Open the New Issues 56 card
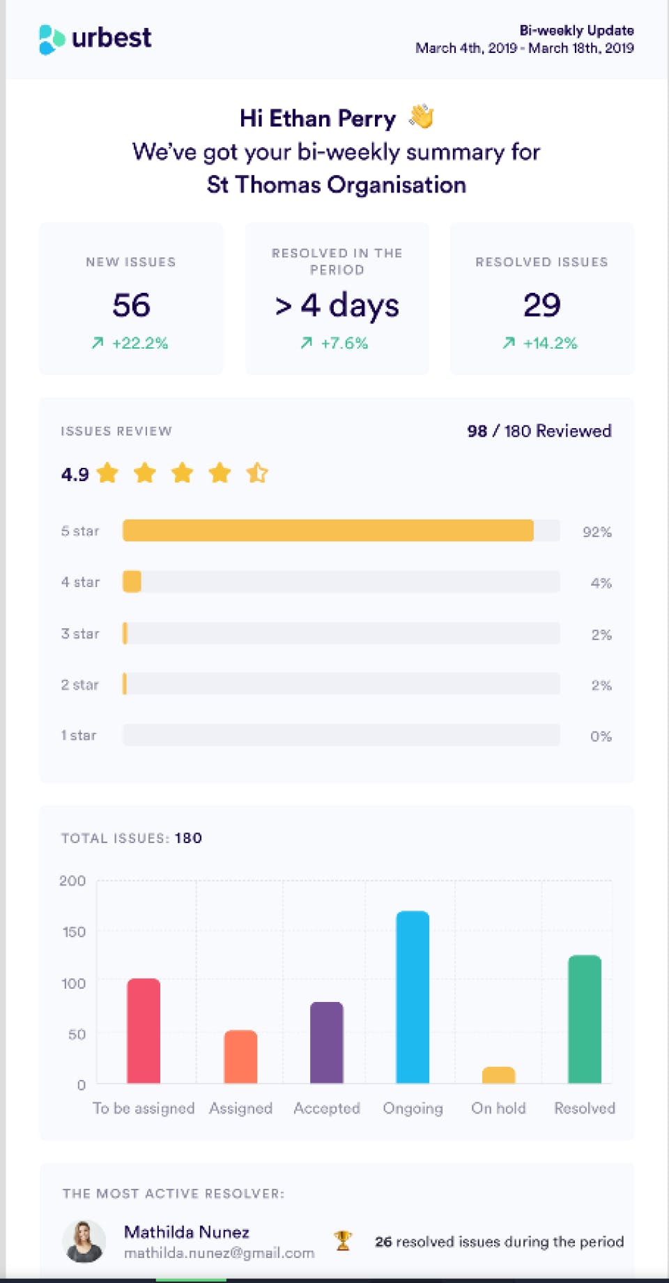The image size is (669, 1283). point(131,298)
